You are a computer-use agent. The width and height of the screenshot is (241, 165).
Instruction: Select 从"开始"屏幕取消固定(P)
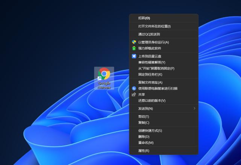click(164, 68)
